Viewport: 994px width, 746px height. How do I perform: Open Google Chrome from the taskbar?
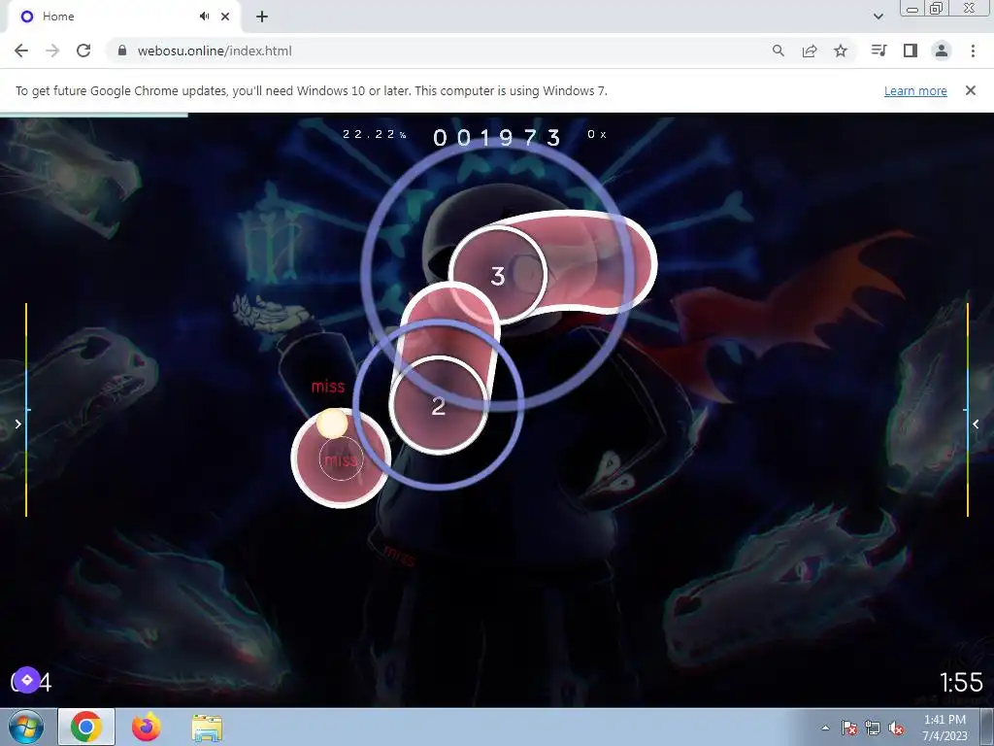(86, 727)
